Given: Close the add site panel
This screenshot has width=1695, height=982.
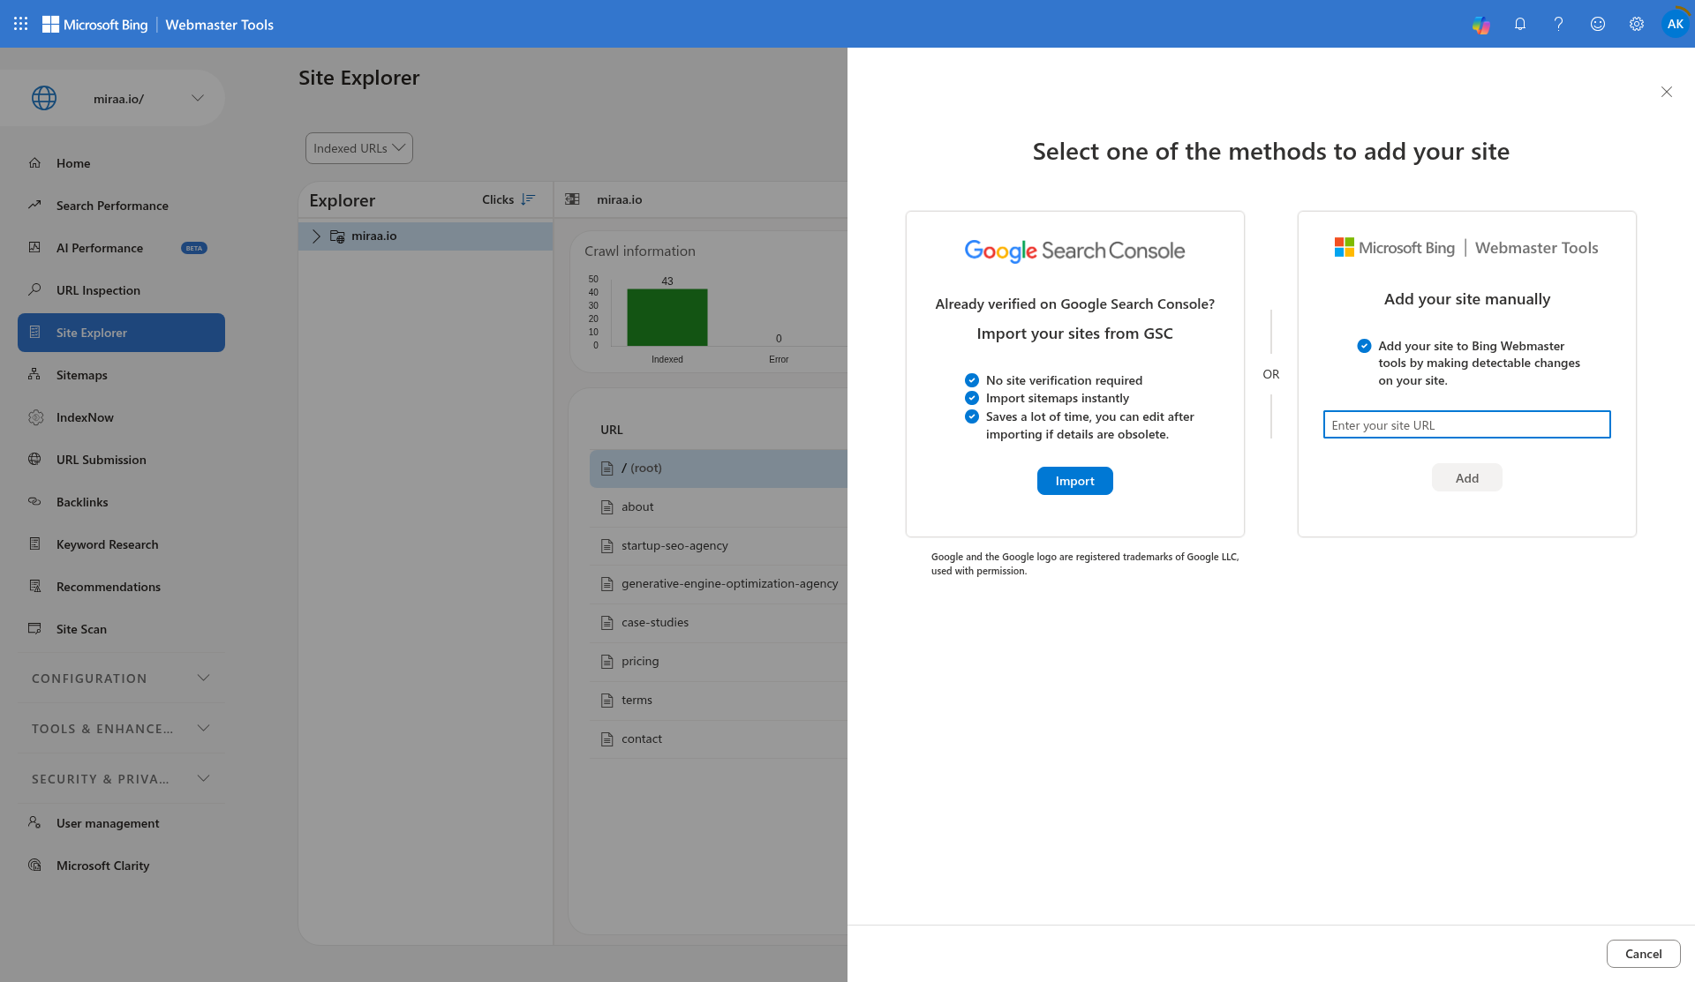Looking at the screenshot, I should pos(1667,92).
